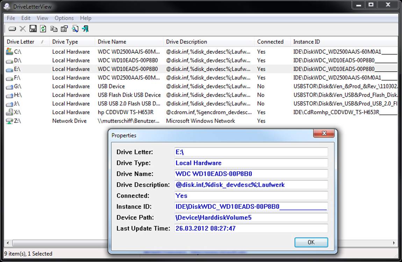The image size is (402, 262).
Task: Click the C:\ system drive icon
Action: (x=9, y=51)
